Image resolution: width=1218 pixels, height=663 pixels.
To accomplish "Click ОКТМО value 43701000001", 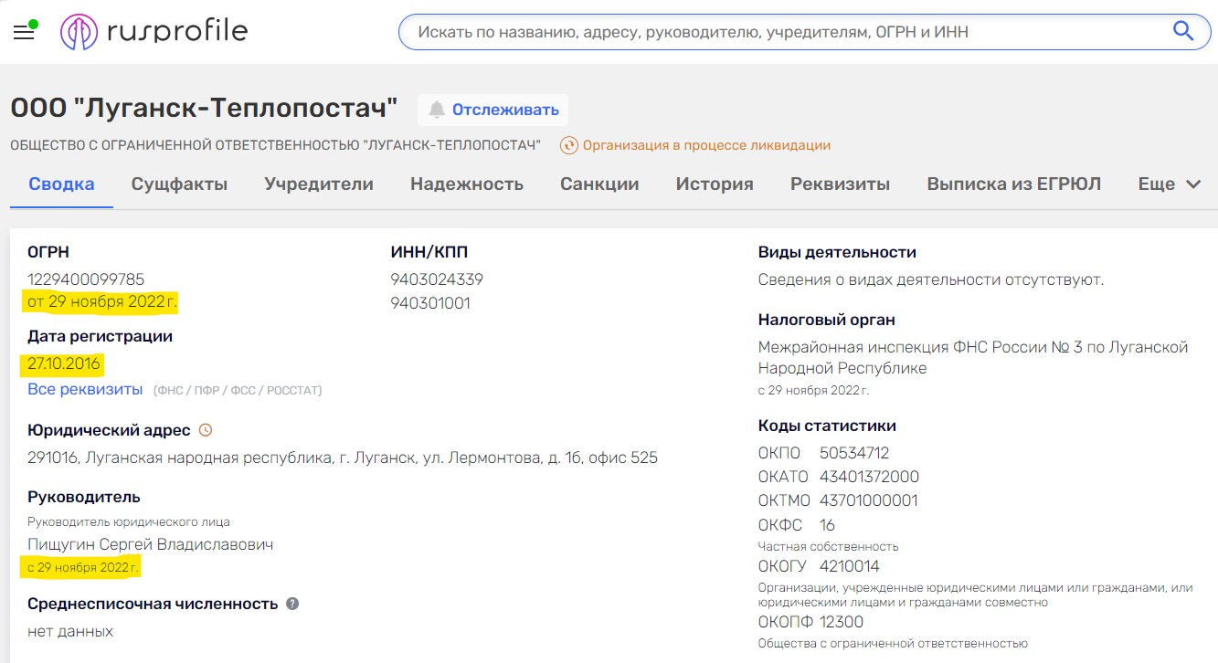I will (x=869, y=500).
